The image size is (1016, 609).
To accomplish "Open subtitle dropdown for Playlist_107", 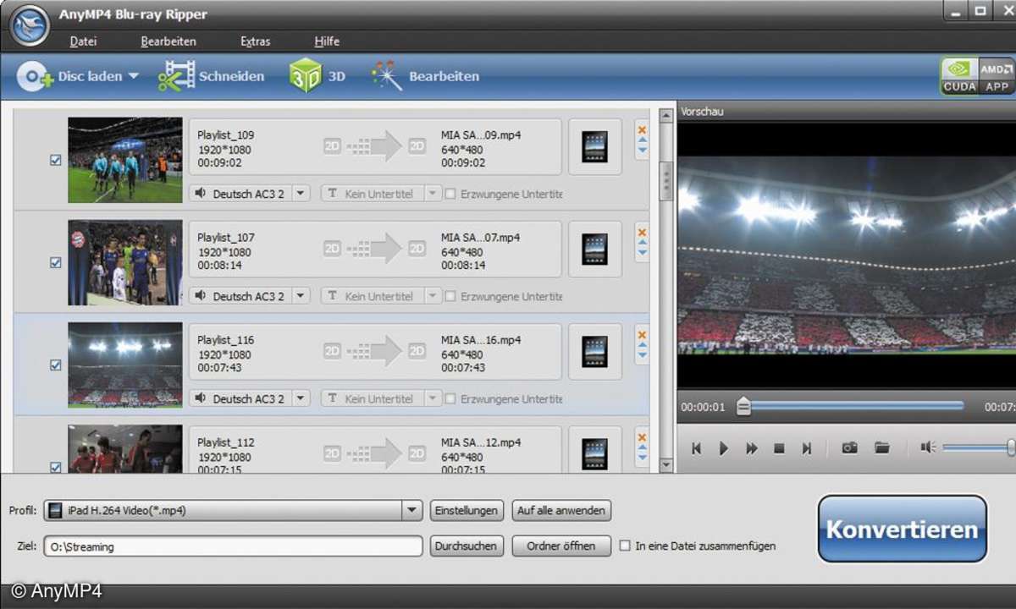I will [x=433, y=296].
